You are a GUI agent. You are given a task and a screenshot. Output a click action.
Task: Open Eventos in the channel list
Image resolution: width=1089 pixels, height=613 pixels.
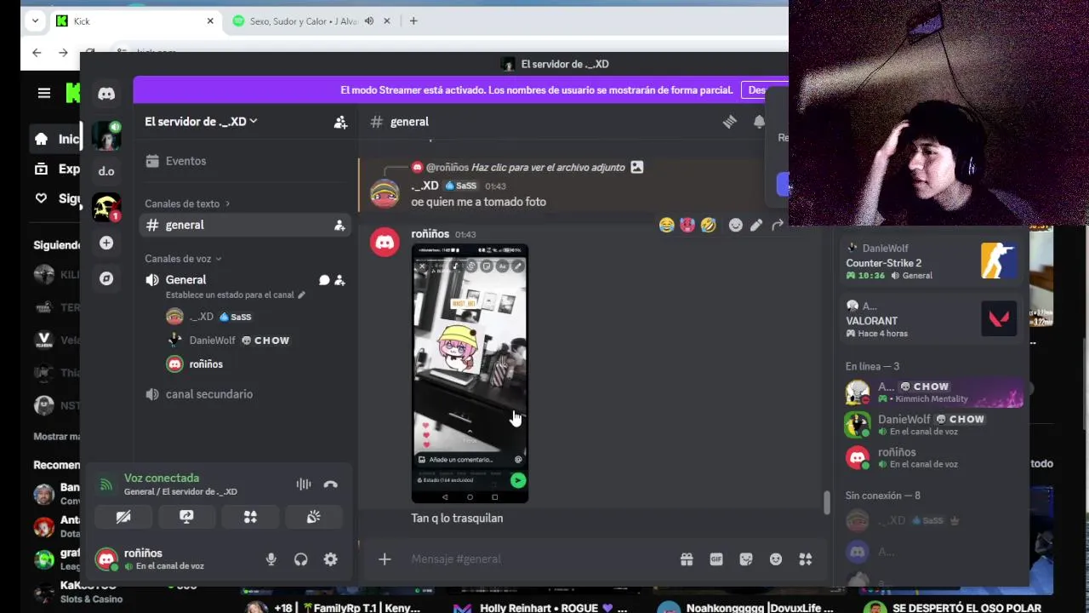[x=244, y=161]
